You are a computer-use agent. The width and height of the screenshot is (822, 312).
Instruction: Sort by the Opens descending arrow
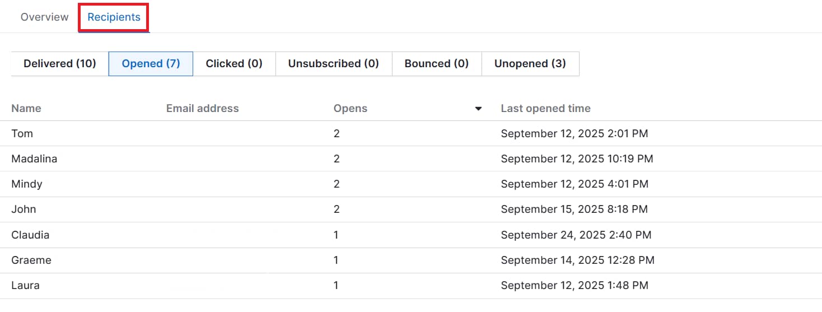tap(478, 109)
